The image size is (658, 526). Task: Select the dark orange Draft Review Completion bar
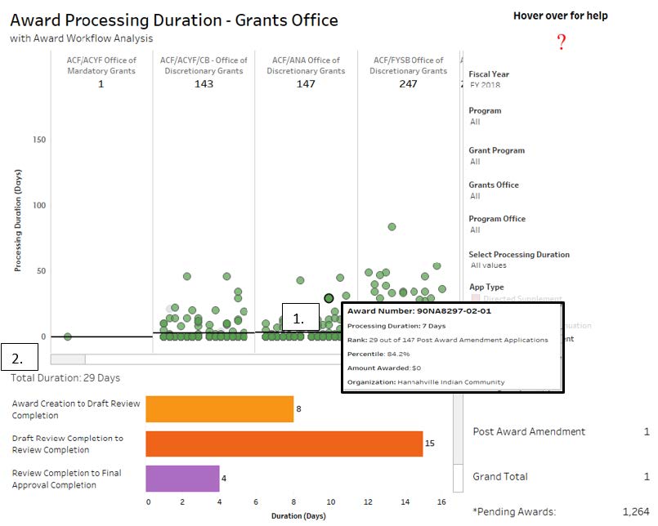[x=284, y=444]
